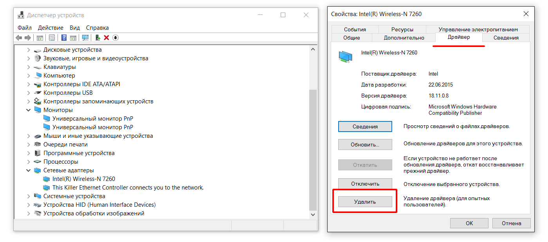This screenshot has height=242, width=548.
Task: Expand the Контроллеры USB node
Action: [x=29, y=93]
